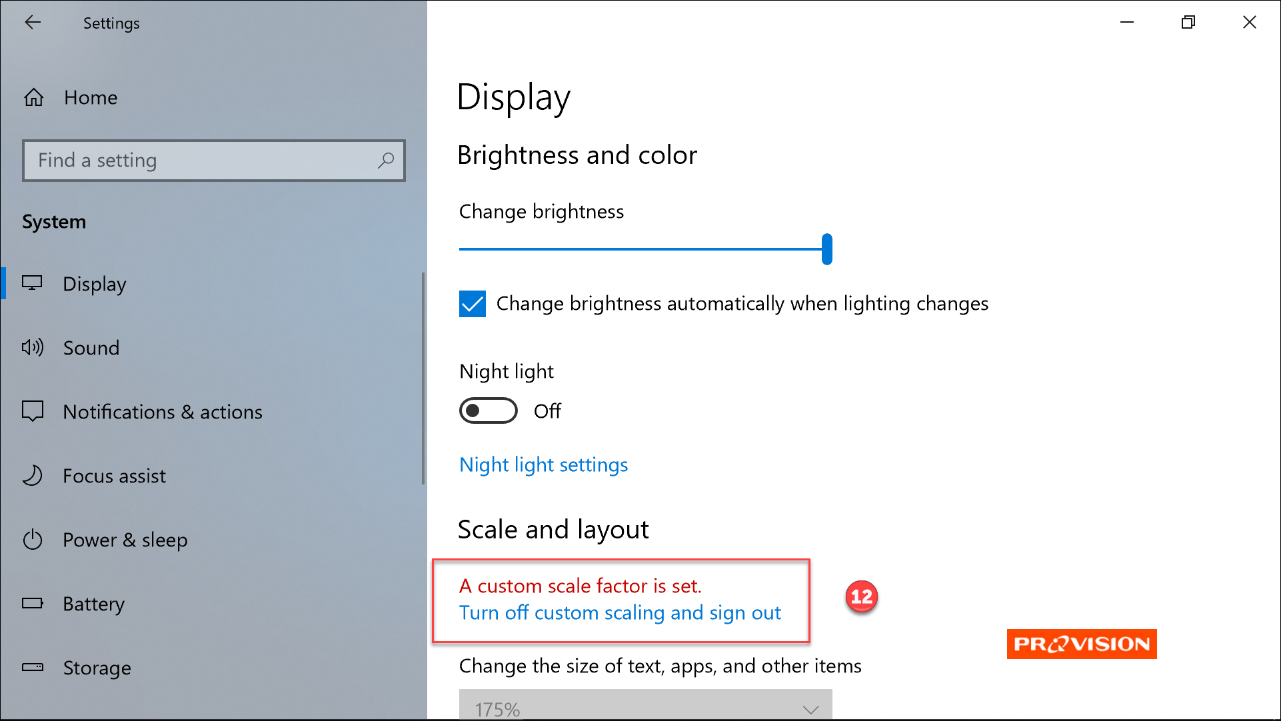Select System menu item in sidebar
This screenshot has width=1281, height=721.
pyautogui.click(x=55, y=222)
